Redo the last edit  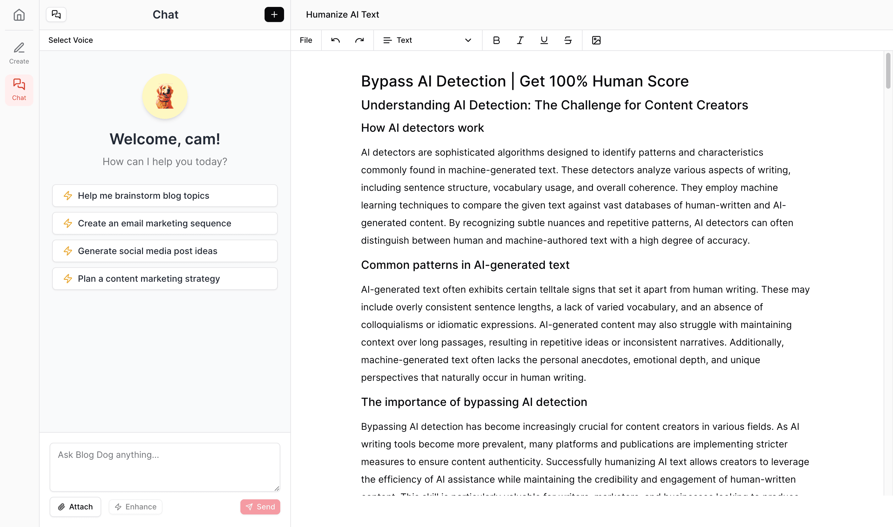pos(359,40)
